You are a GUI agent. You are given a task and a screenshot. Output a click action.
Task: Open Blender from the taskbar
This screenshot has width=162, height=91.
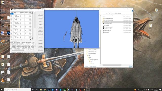pyautogui.click(x=84, y=90)
